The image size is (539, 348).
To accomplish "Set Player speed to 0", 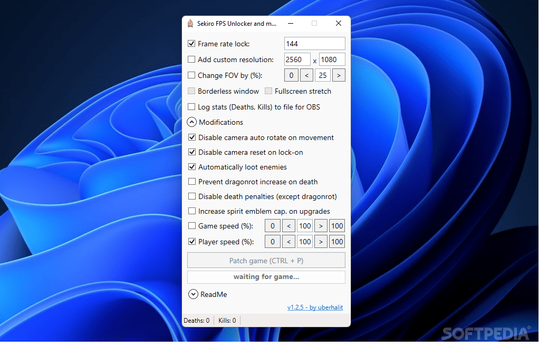I will (x=273, y=242).
